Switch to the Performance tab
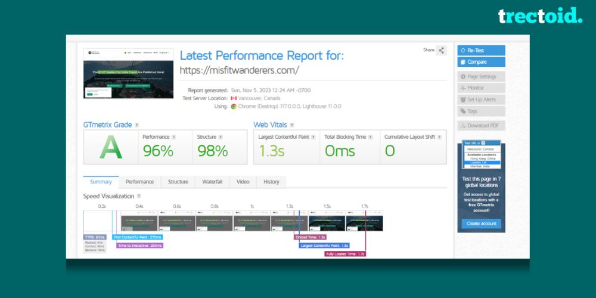The image size is (596, 298). click(x=139, y=182)
